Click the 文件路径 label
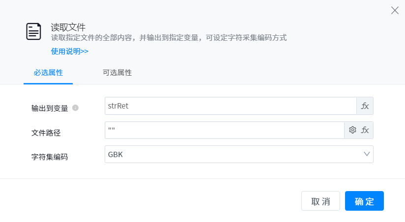The height and width of the screenshot is (222, 405). pos(46,133)
